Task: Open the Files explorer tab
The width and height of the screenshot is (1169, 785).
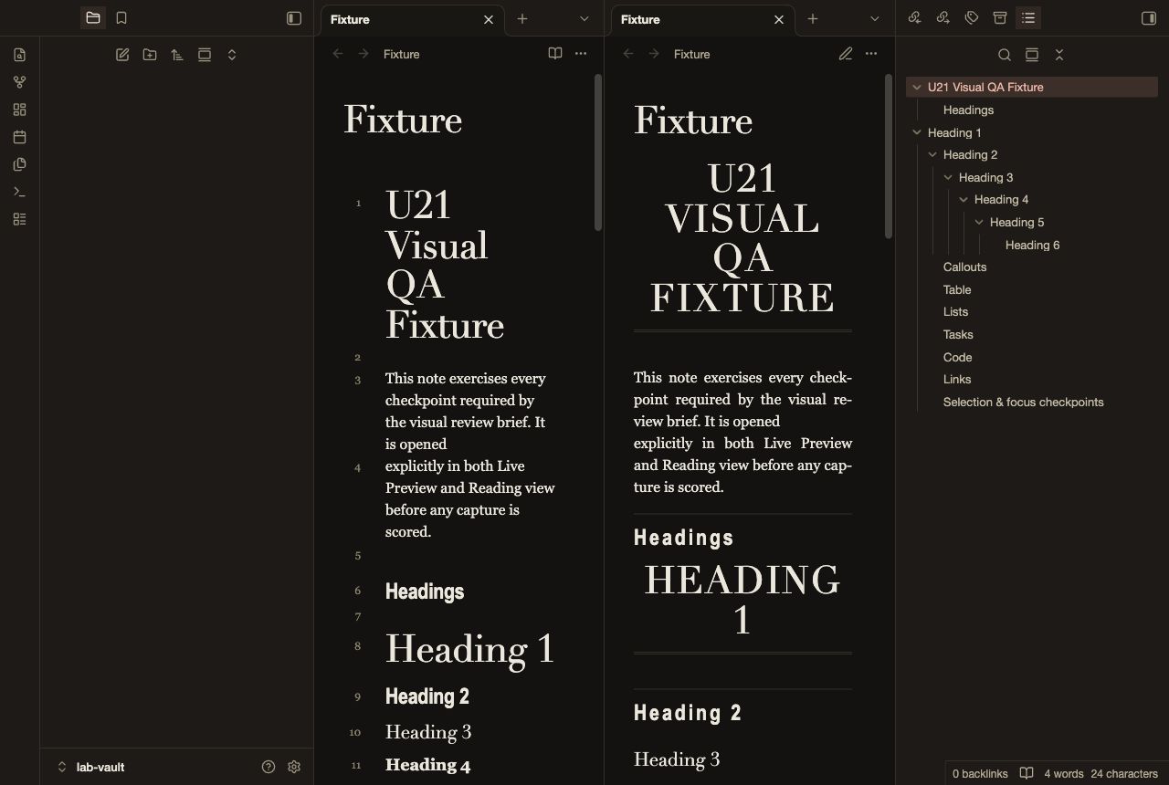Action: tap(93, 18)
